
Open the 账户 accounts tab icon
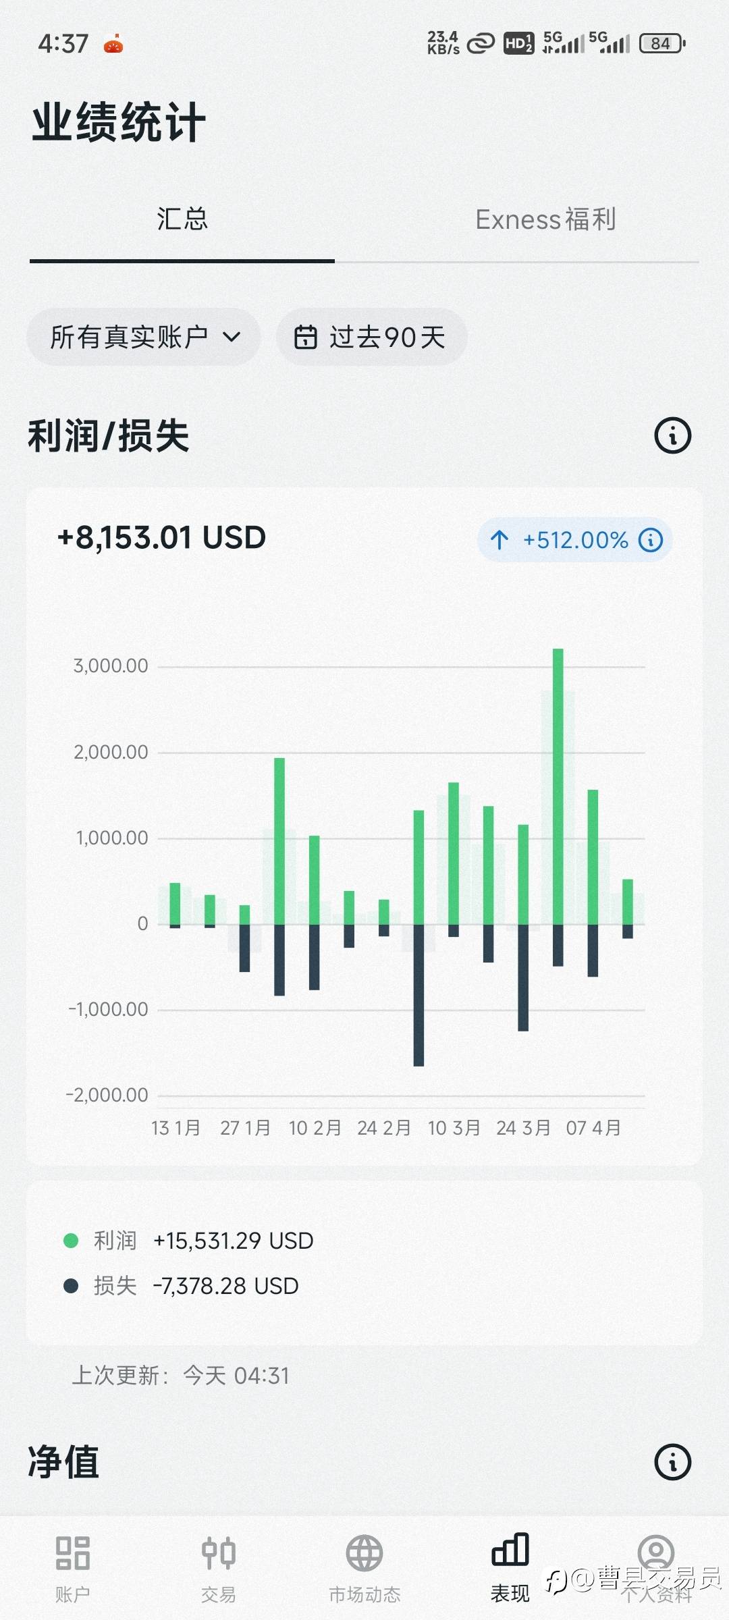point(73,1552)
